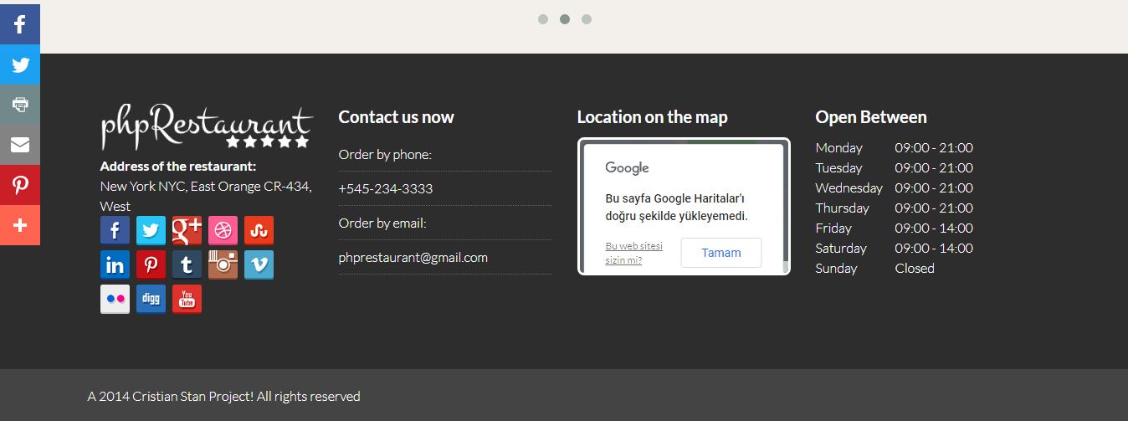
Task: Click the phprestaurant@gmail.com email address
Action: [x=413, y=258]
